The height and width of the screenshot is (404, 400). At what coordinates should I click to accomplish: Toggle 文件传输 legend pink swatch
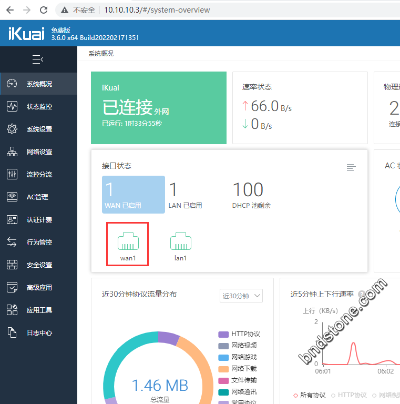point(223,380)
